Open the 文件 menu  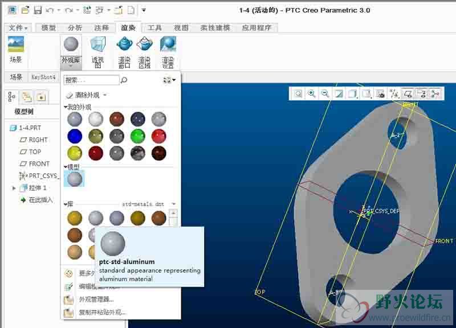[18, 27]
